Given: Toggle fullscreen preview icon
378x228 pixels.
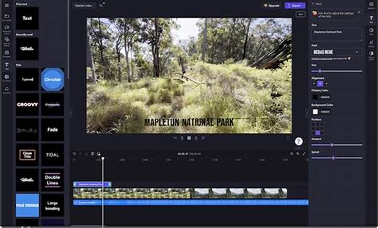Looking at the screenshot, I should click(x=288, y=138).
